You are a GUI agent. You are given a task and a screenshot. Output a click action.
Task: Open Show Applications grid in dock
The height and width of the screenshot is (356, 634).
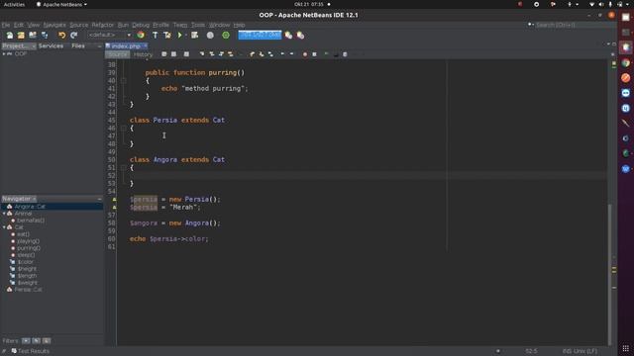625,348
